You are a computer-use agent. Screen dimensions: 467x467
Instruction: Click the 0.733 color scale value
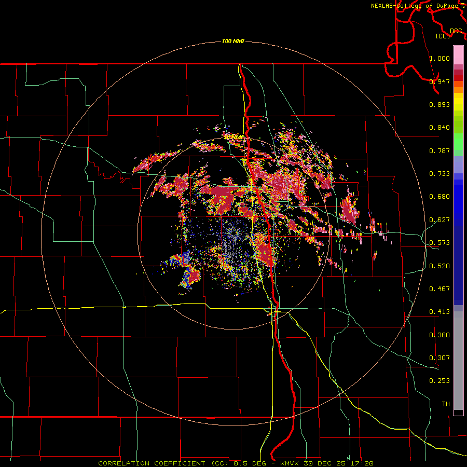(x=439, y=174)
